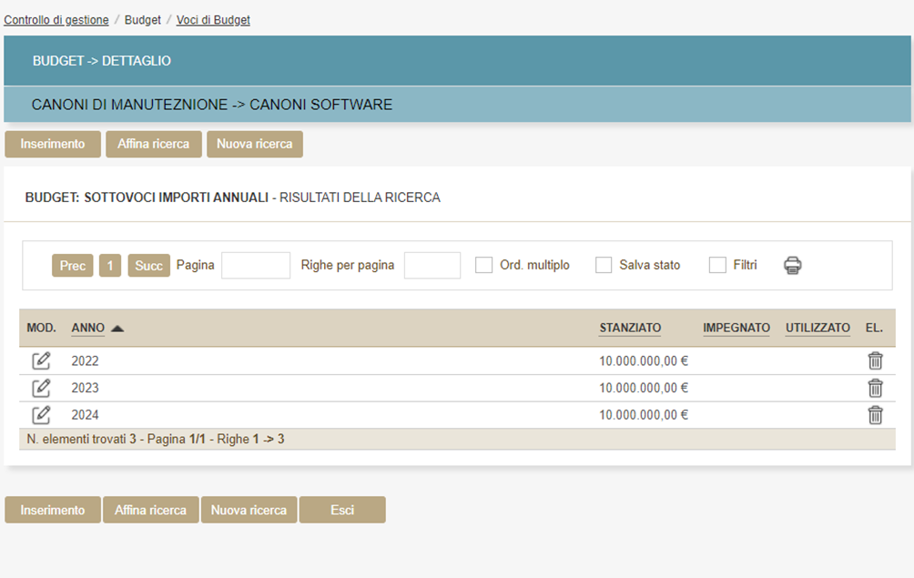Click the top Inserimento button
This screenshot has height=578, width=914.
(x=53, y=144)
